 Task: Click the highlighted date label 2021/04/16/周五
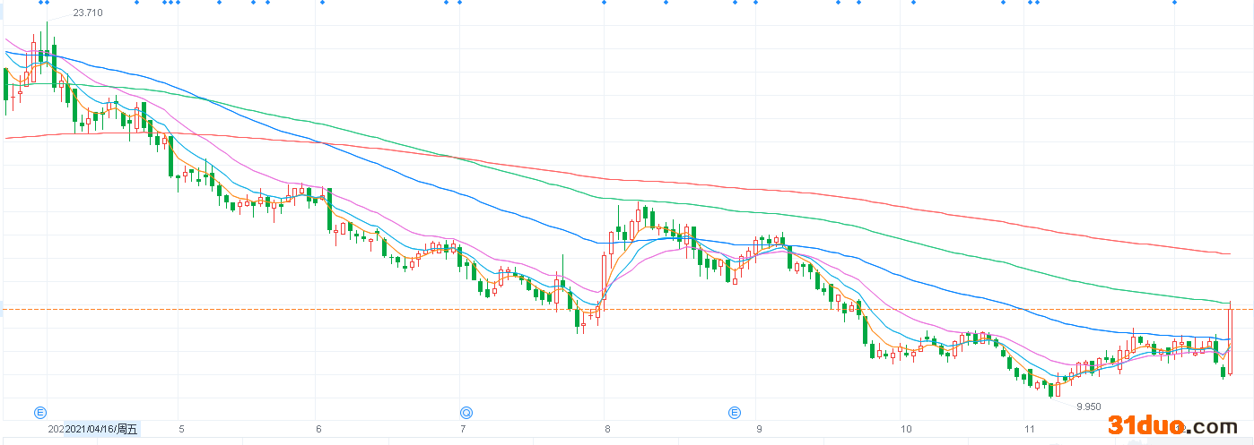(101, 430)
